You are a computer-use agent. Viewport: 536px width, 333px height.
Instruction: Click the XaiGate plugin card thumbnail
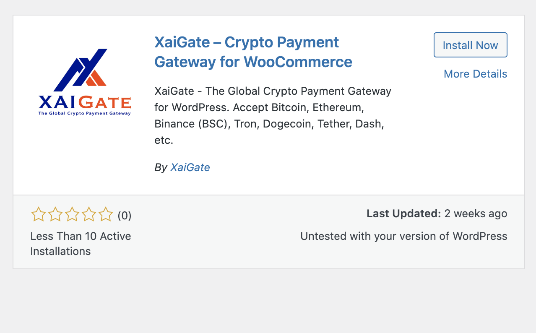pyautogui.click(x=84, y=82)
